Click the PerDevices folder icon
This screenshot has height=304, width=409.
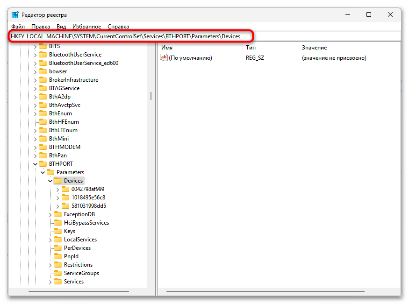pos(57,248)
